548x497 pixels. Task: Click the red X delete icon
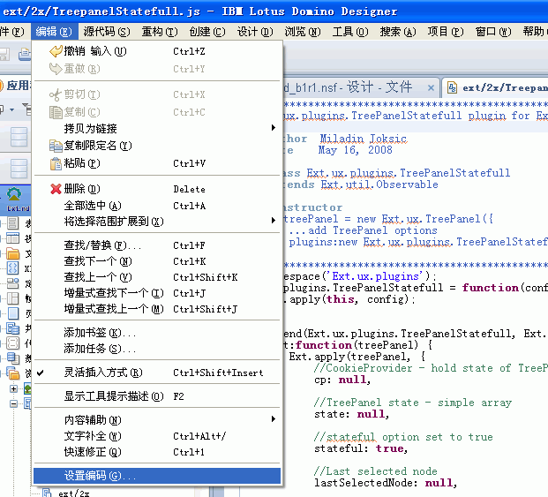point(56,189)
